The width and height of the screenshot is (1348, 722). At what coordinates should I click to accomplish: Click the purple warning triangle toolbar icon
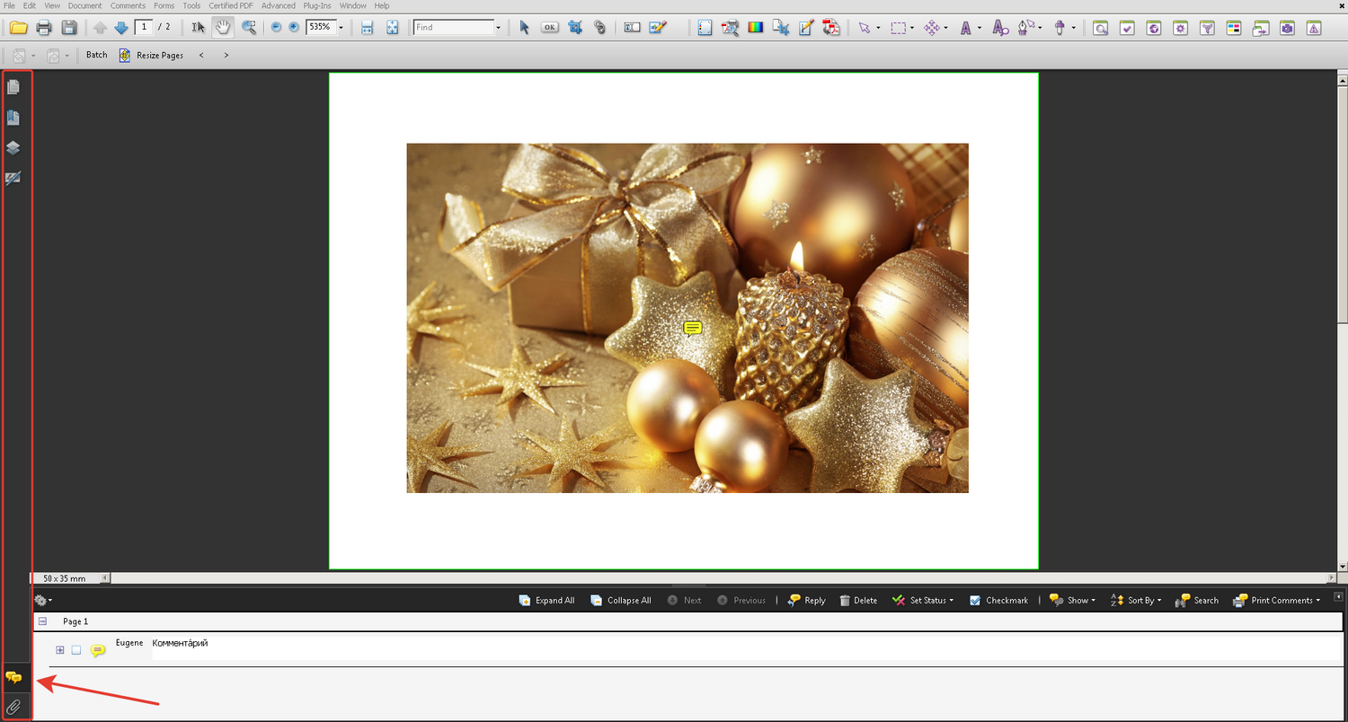[1315, 28]
